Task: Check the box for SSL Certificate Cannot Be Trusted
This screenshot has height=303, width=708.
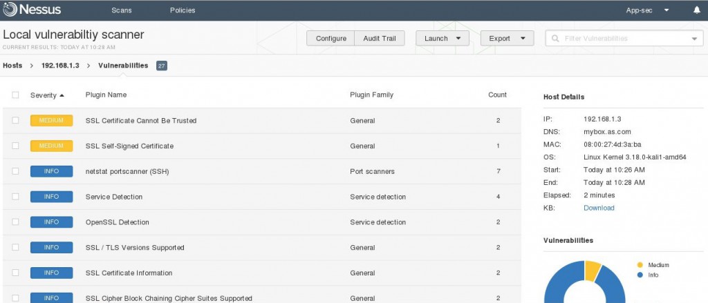Action: (x=15, y=120)
